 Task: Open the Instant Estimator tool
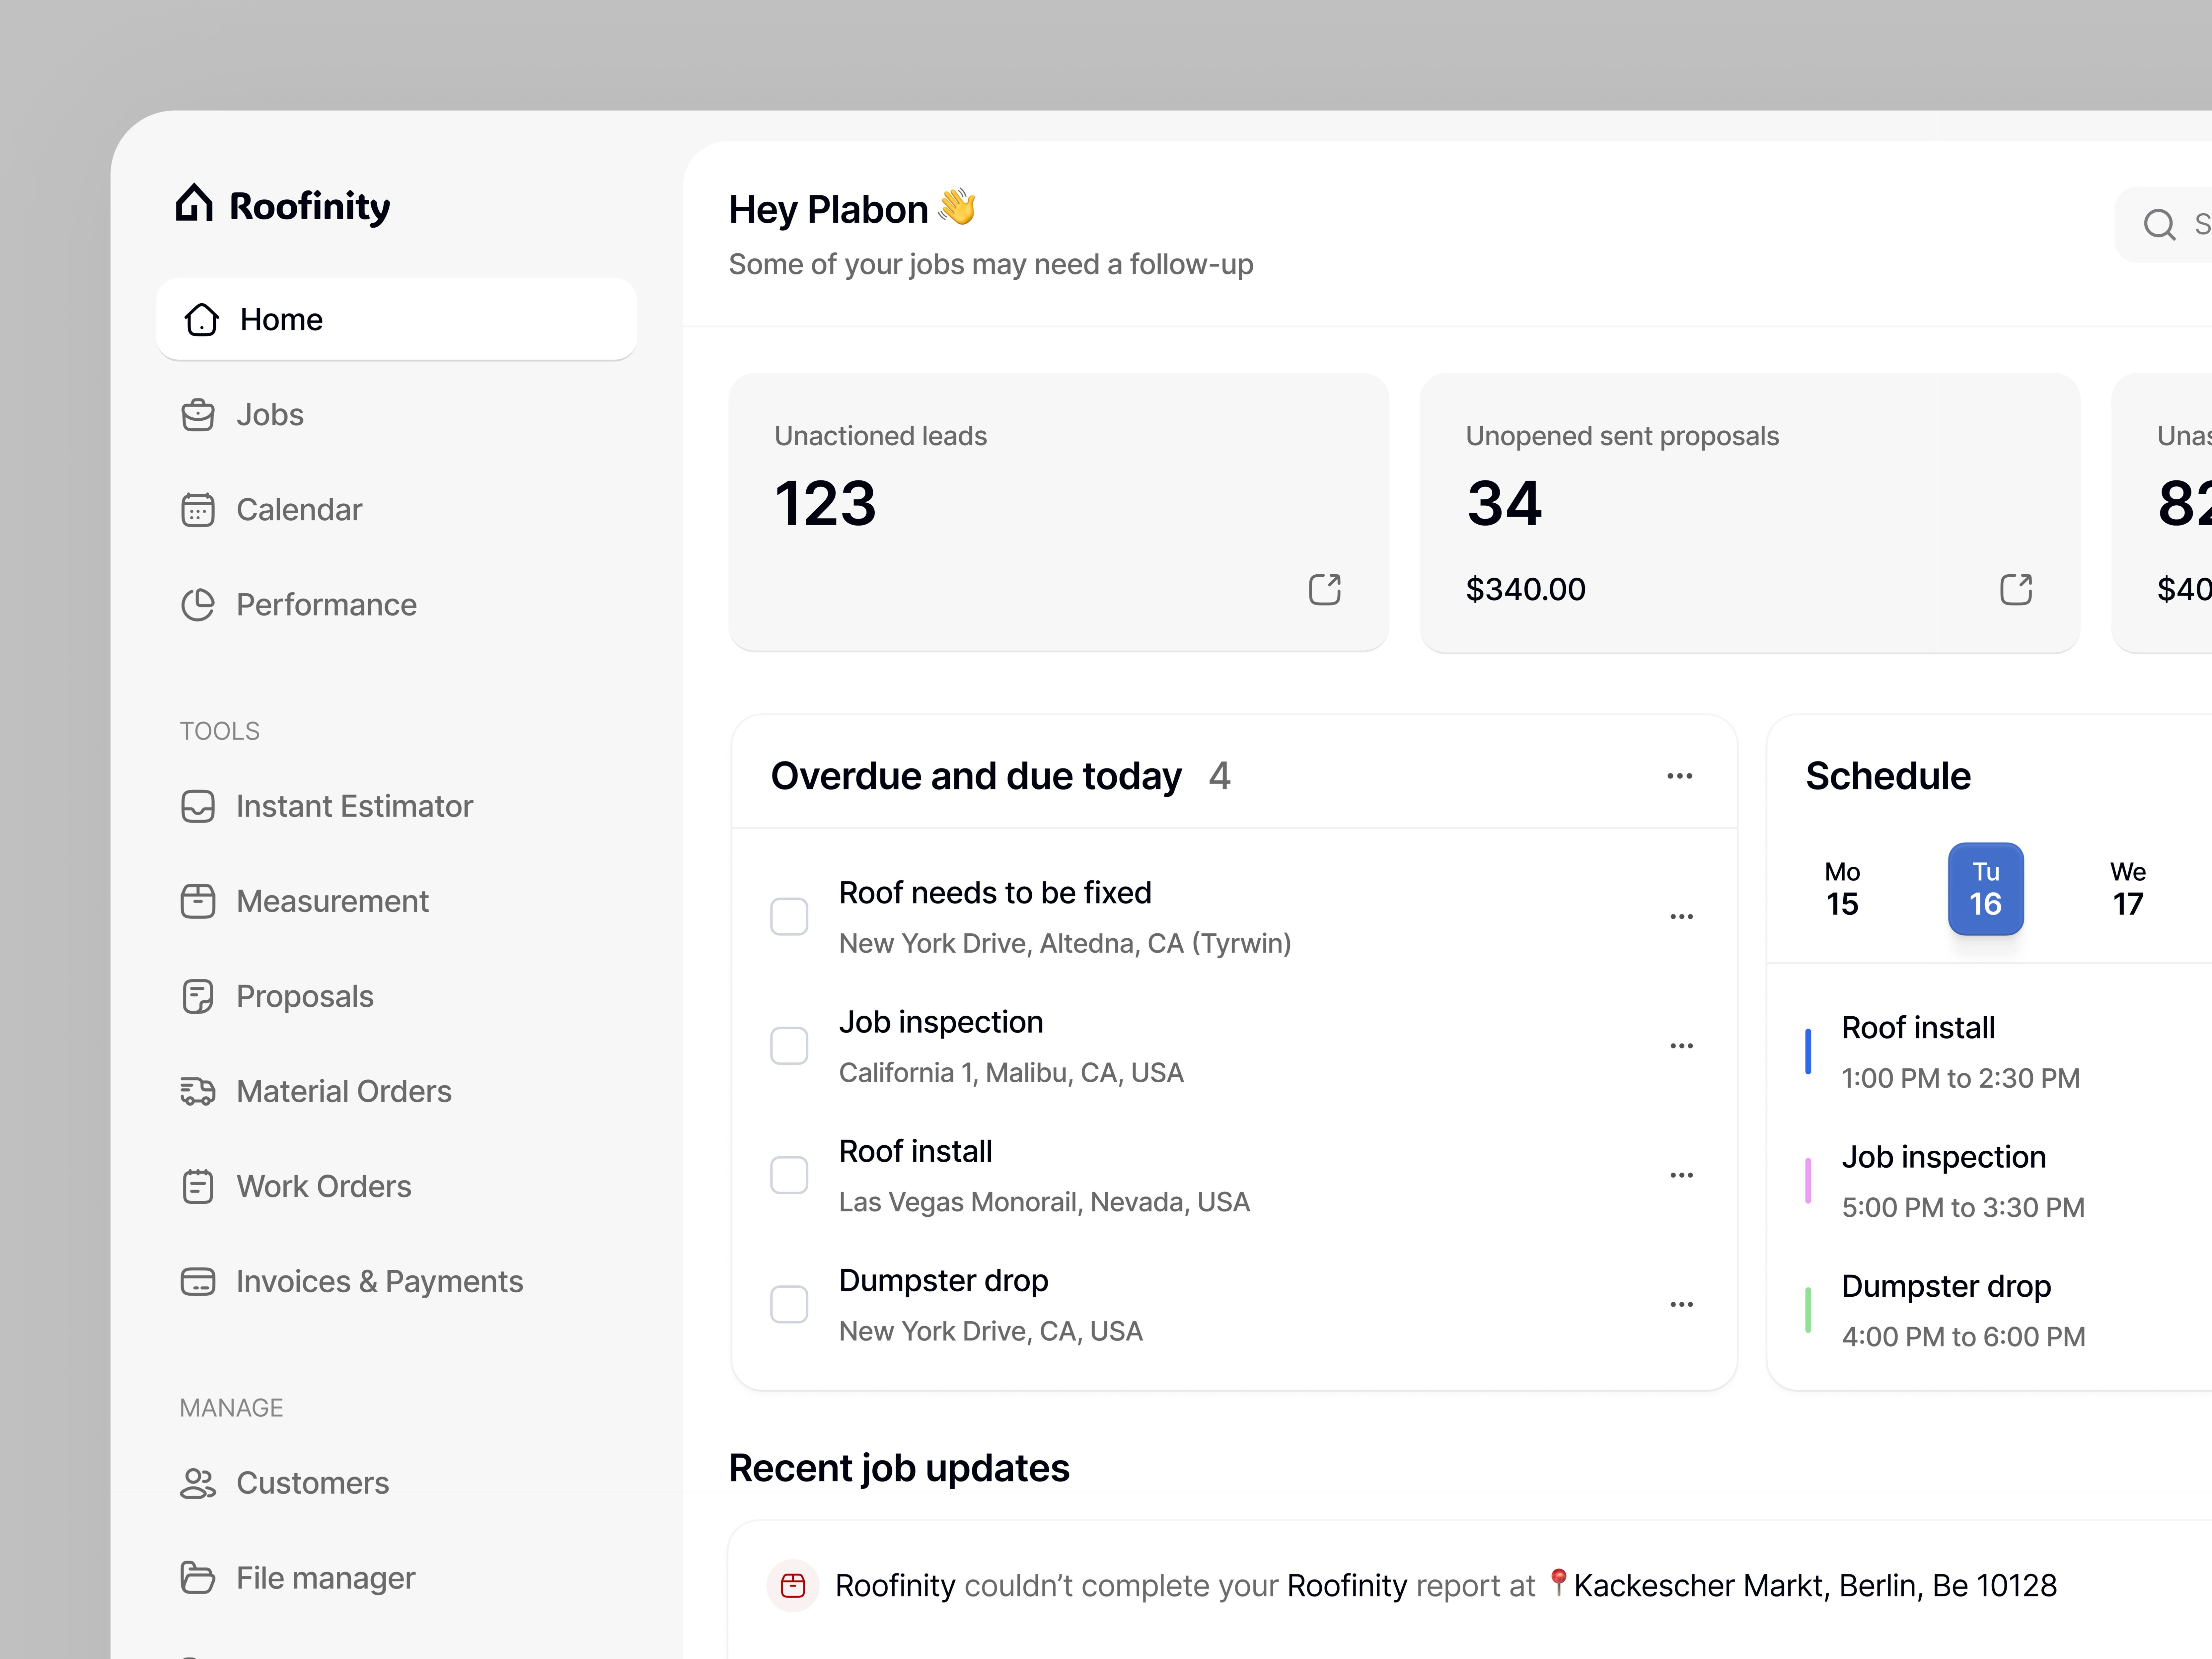point(354,806)
